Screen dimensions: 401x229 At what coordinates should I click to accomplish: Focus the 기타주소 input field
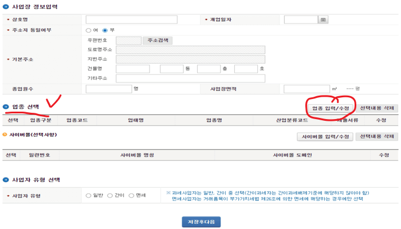(x=191, y=78)
